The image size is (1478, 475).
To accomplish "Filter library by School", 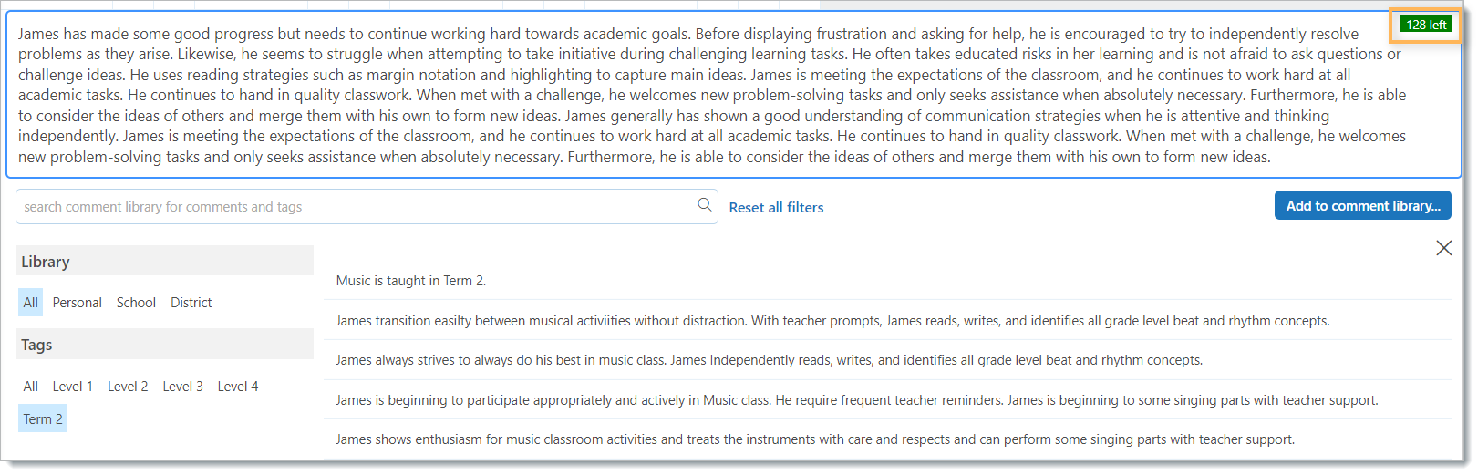I will click(136, 303).
